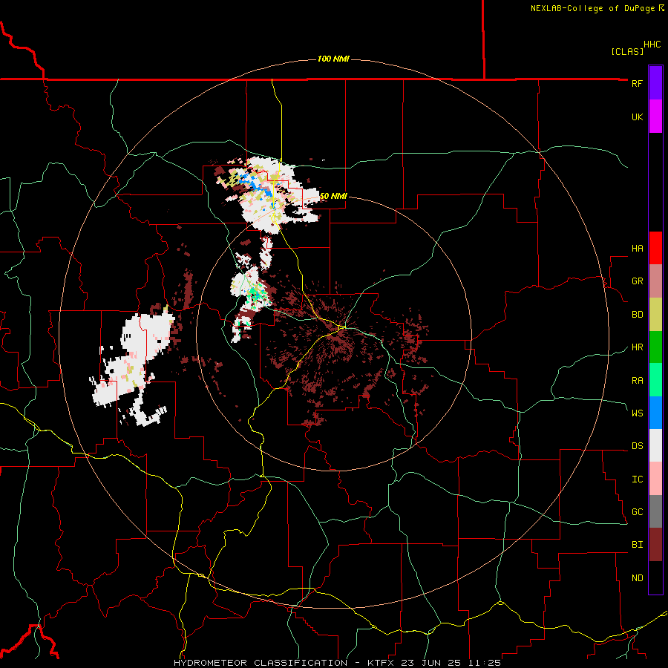
Task: Select the blue WS legend swatch
Action: click(655, 413)
